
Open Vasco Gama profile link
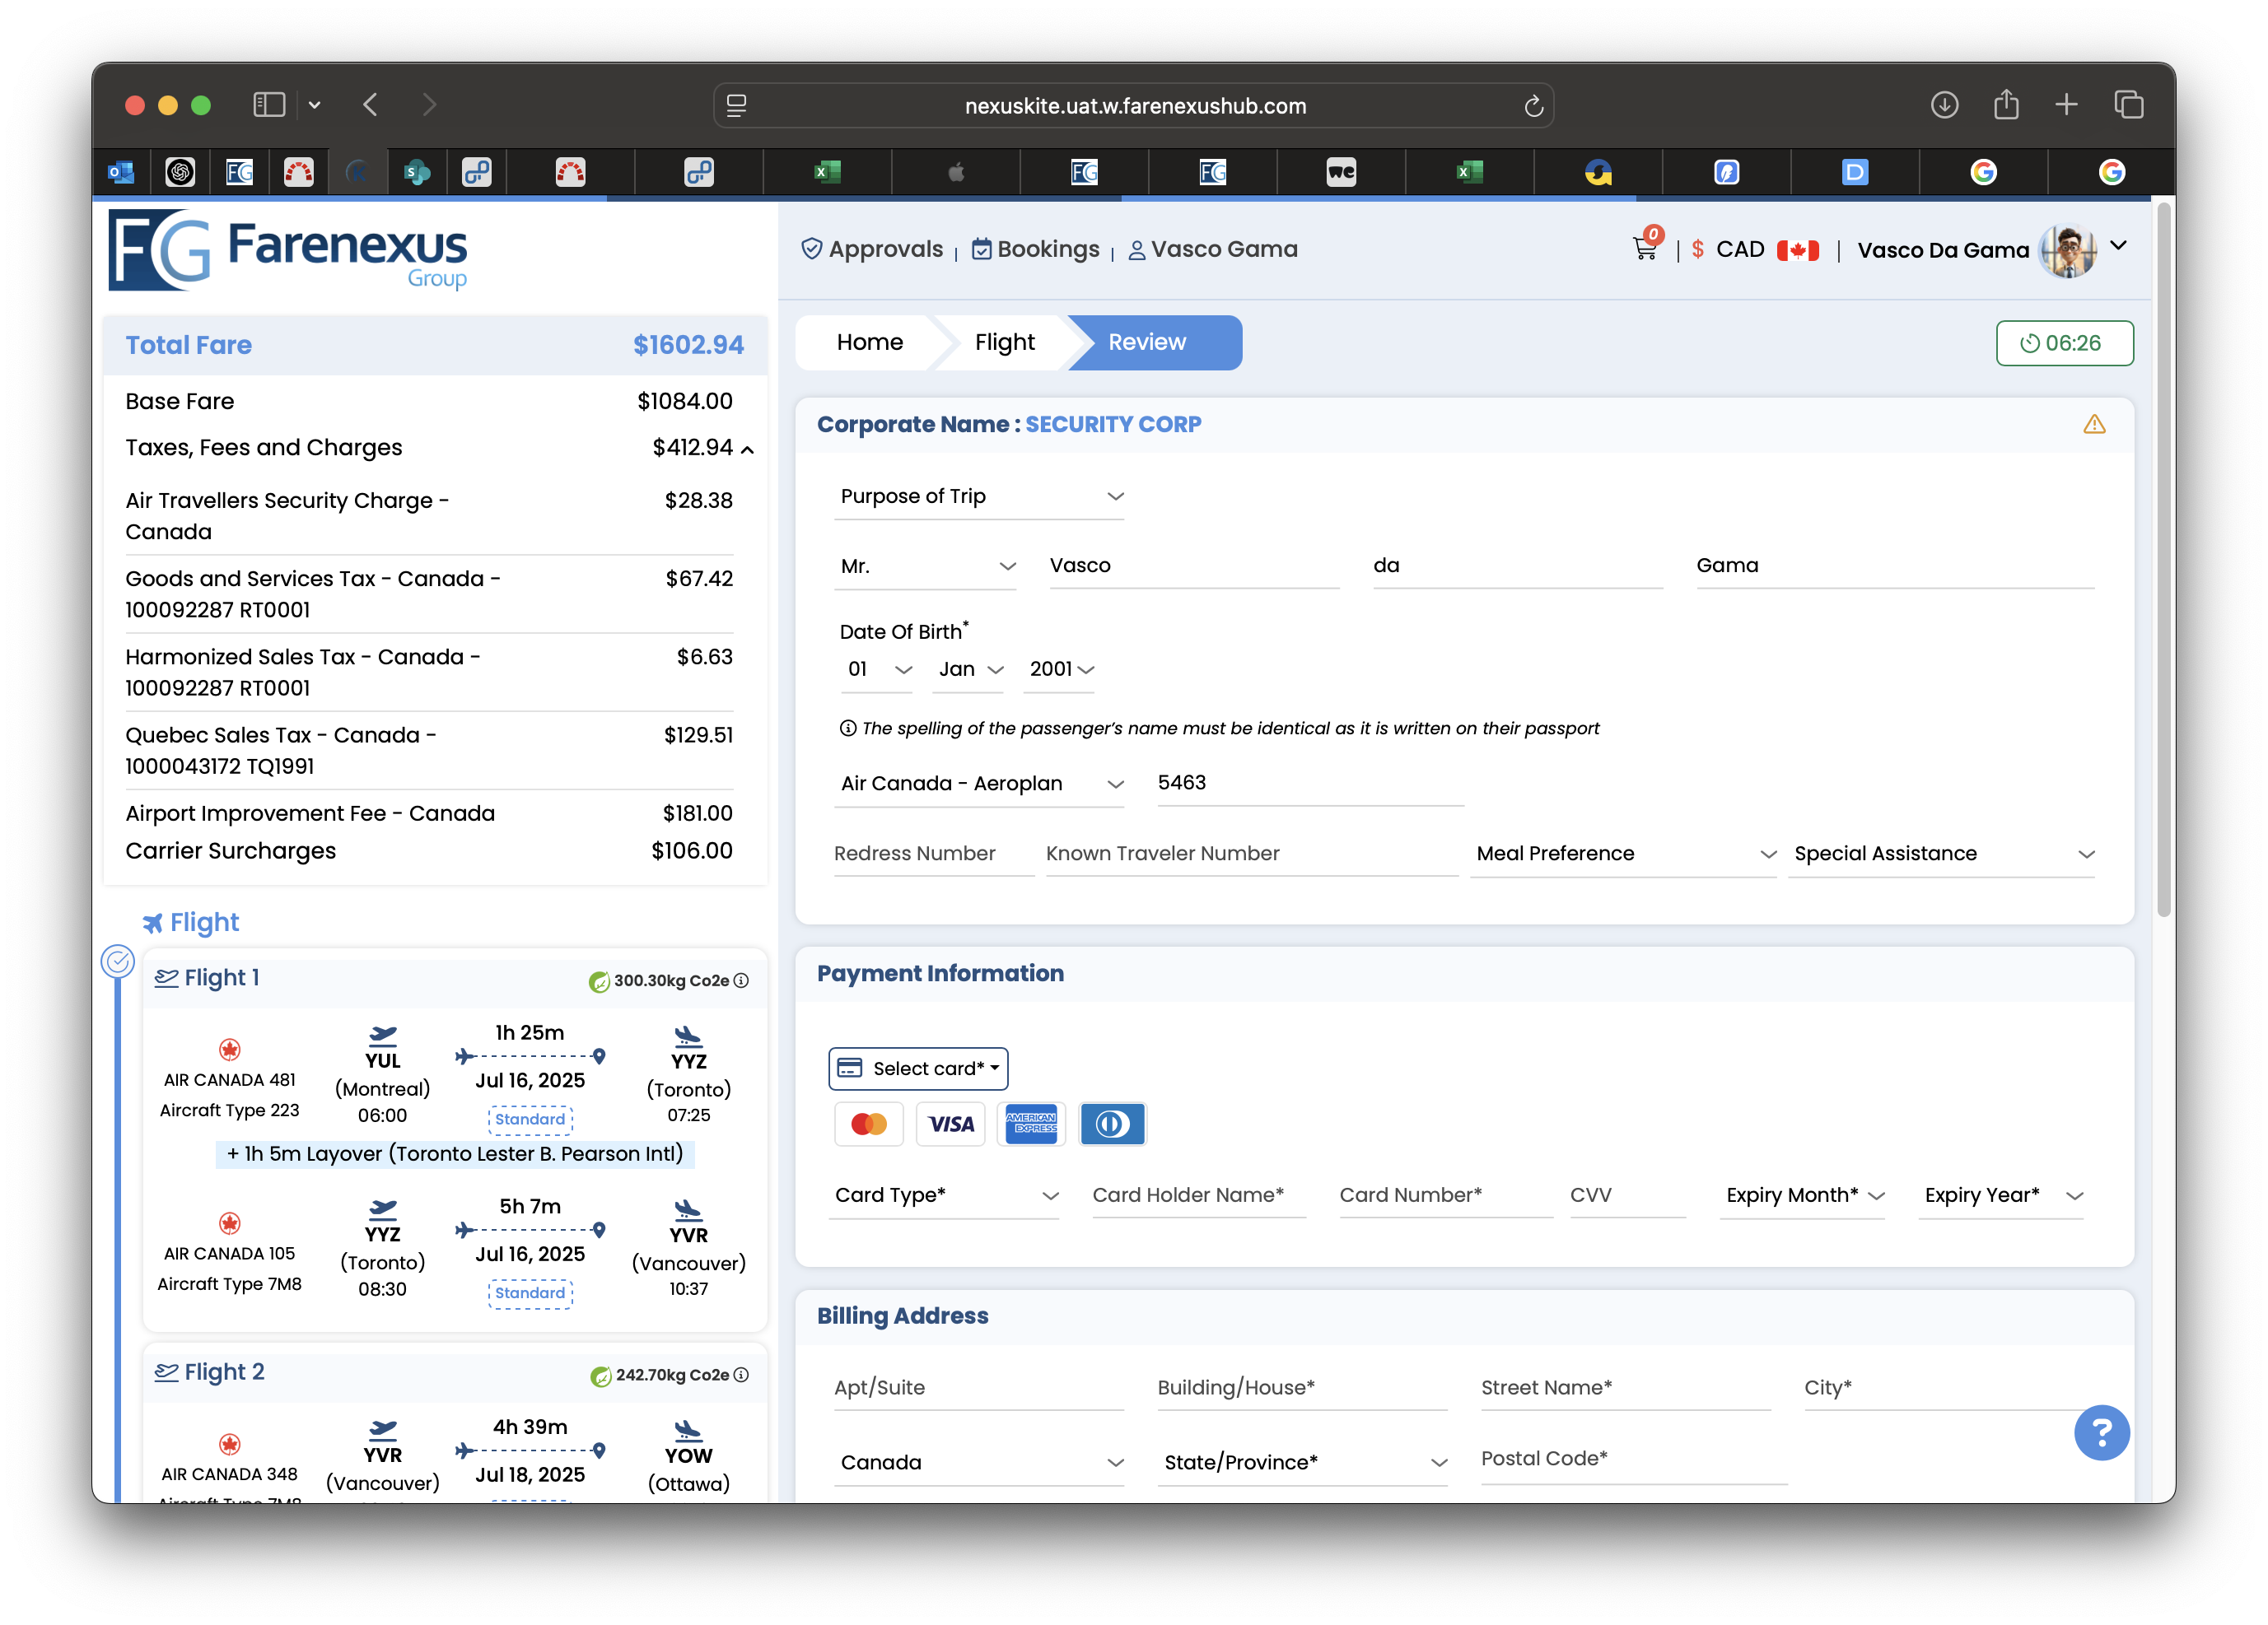click(x=1213, y=250)
